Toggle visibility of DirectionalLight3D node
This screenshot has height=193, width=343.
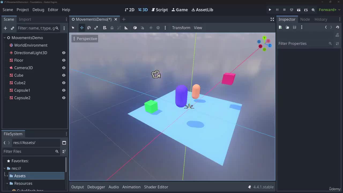point(64,53)
